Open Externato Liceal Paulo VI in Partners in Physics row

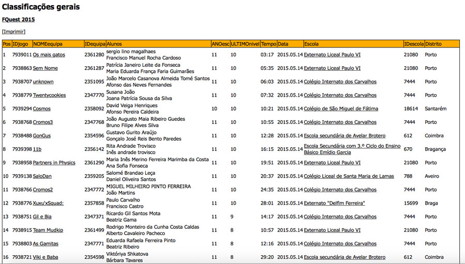pyautogui.click(x=332, y=163)
